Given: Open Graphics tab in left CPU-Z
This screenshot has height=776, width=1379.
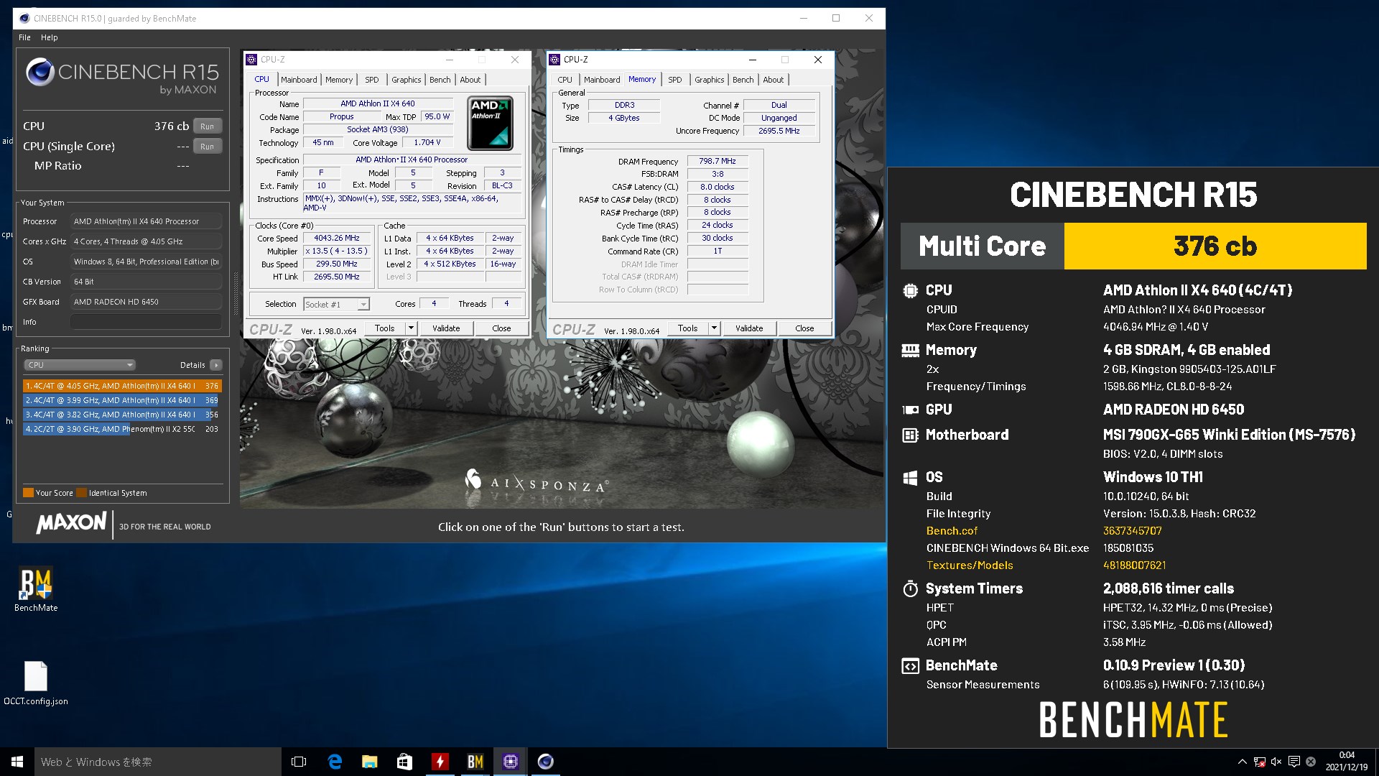Looking at the screenshot, I should coord(407,80).
